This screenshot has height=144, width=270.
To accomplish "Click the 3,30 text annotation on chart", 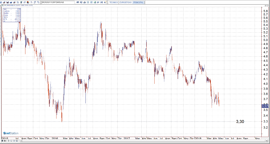I will (x=240, y=122).
